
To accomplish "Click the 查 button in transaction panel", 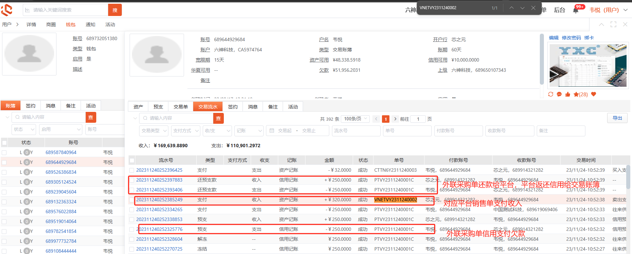I will click(x=218, y=118).
